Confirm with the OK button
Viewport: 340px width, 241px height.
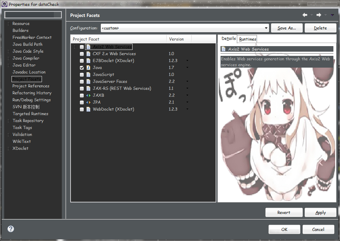(284, 229)
